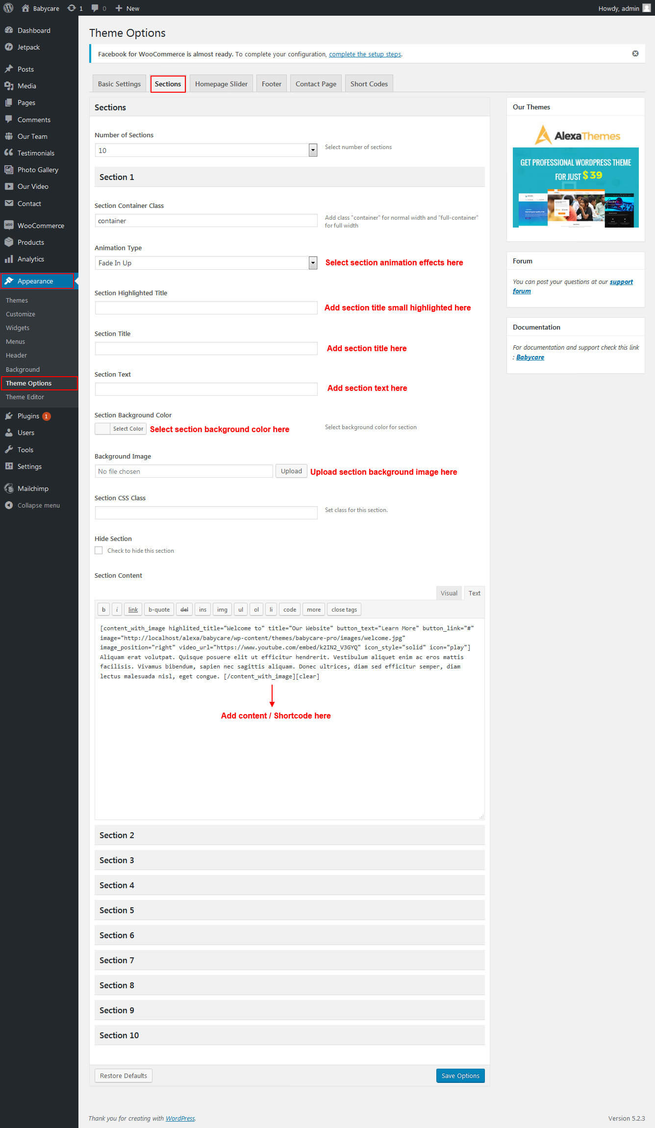This screenshot has width=655, height=1128.
Task: Click the Our Video icon
Action: (9, 186)
